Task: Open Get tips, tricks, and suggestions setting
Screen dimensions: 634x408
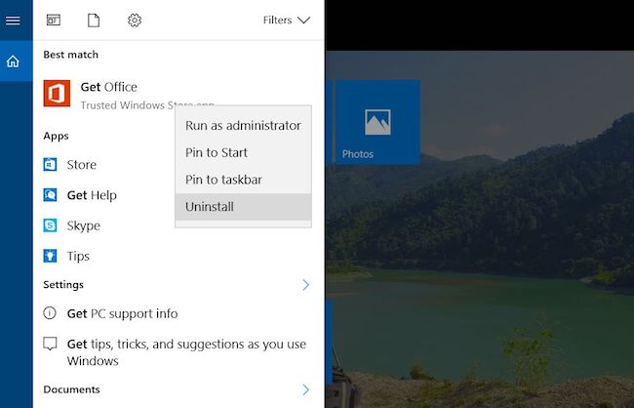Action: point(186,352)
